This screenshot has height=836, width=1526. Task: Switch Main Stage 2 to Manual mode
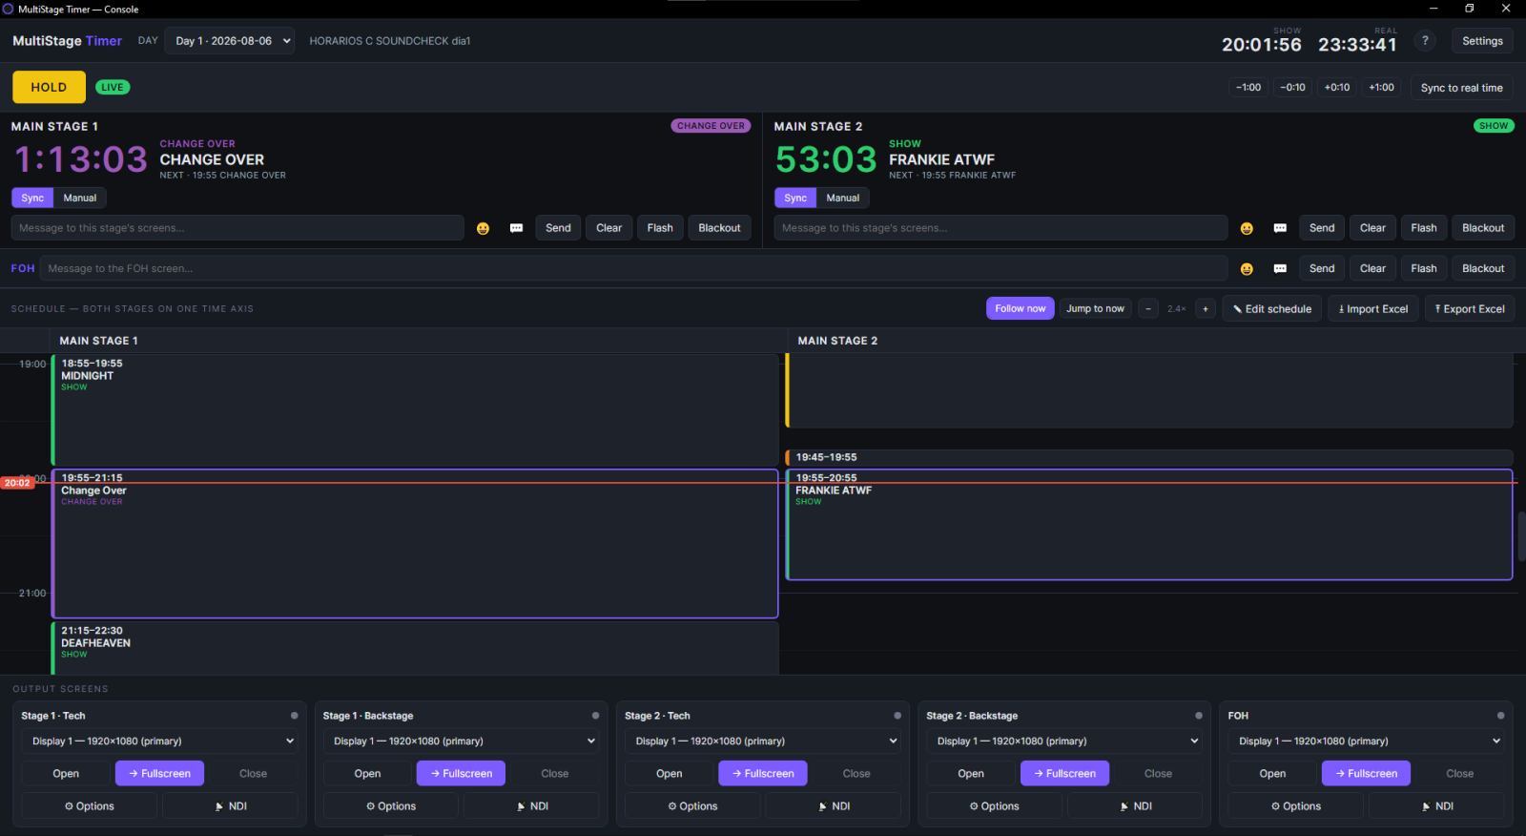pos(843,198)
